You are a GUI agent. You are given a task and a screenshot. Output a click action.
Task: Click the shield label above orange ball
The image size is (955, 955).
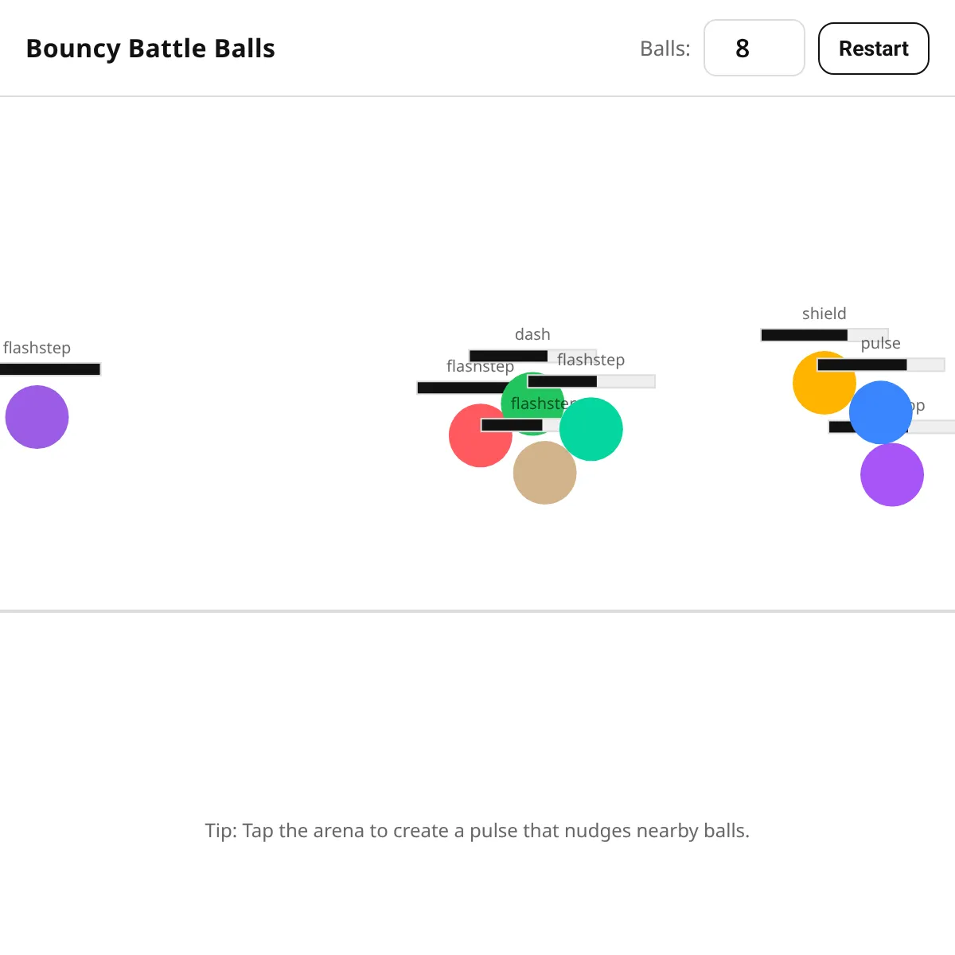(824, 314)
